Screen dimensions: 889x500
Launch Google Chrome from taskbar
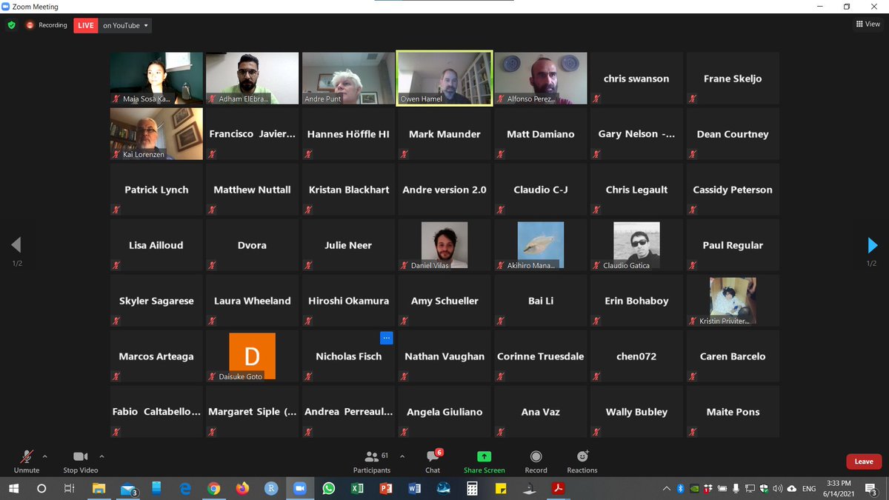pos(213,489)
